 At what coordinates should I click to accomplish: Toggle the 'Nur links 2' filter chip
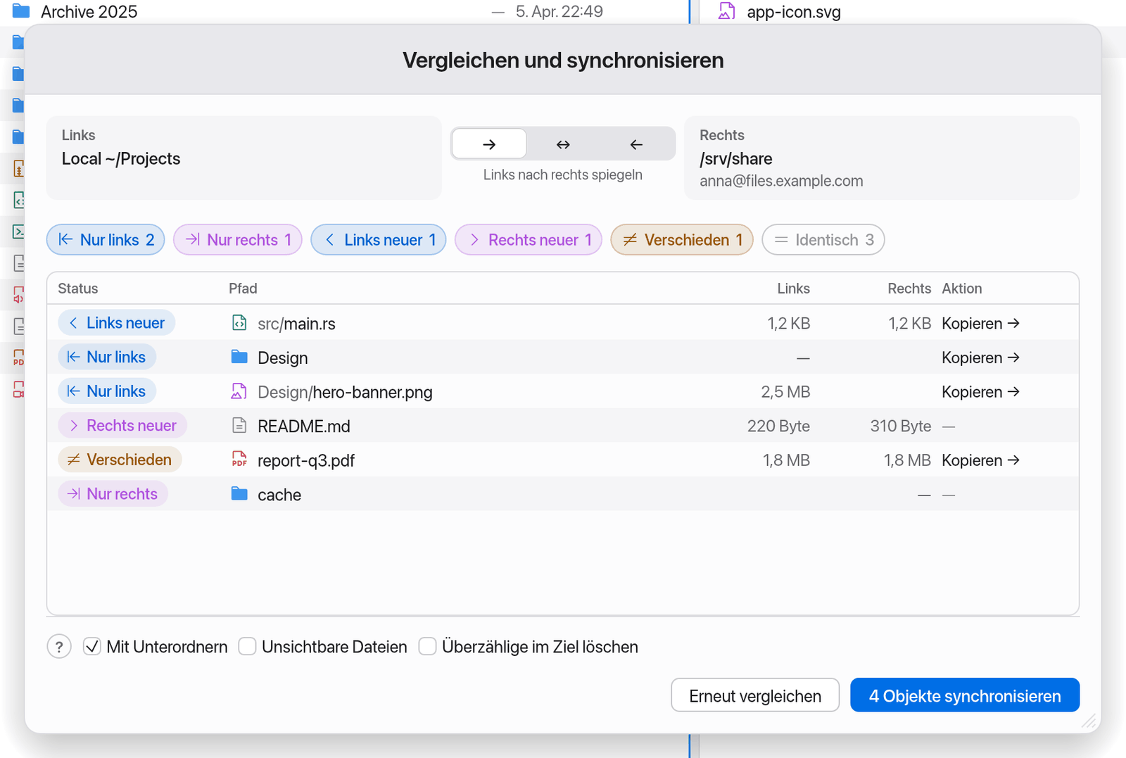pos(106,240)
